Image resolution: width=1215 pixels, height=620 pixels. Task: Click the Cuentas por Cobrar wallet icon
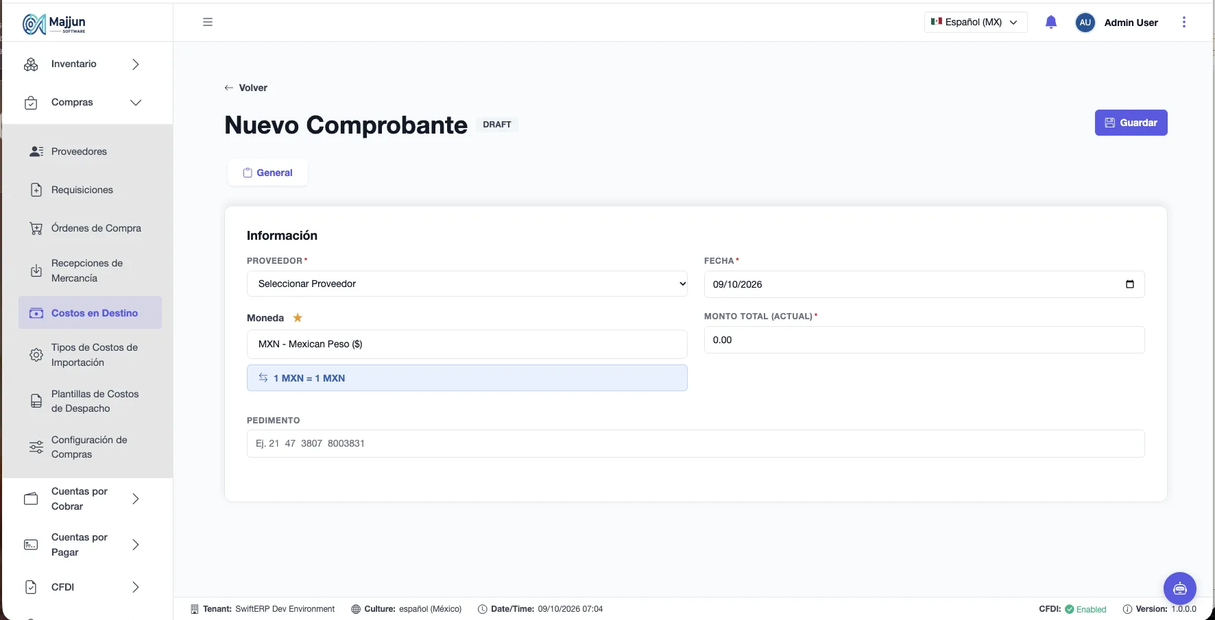click(x=31, y=499)
